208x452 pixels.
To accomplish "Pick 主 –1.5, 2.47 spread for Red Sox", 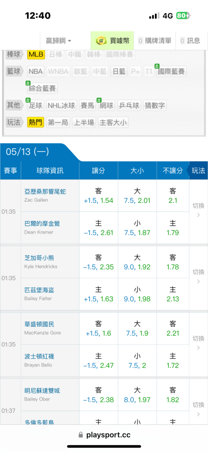I will [x=98, y=360].
